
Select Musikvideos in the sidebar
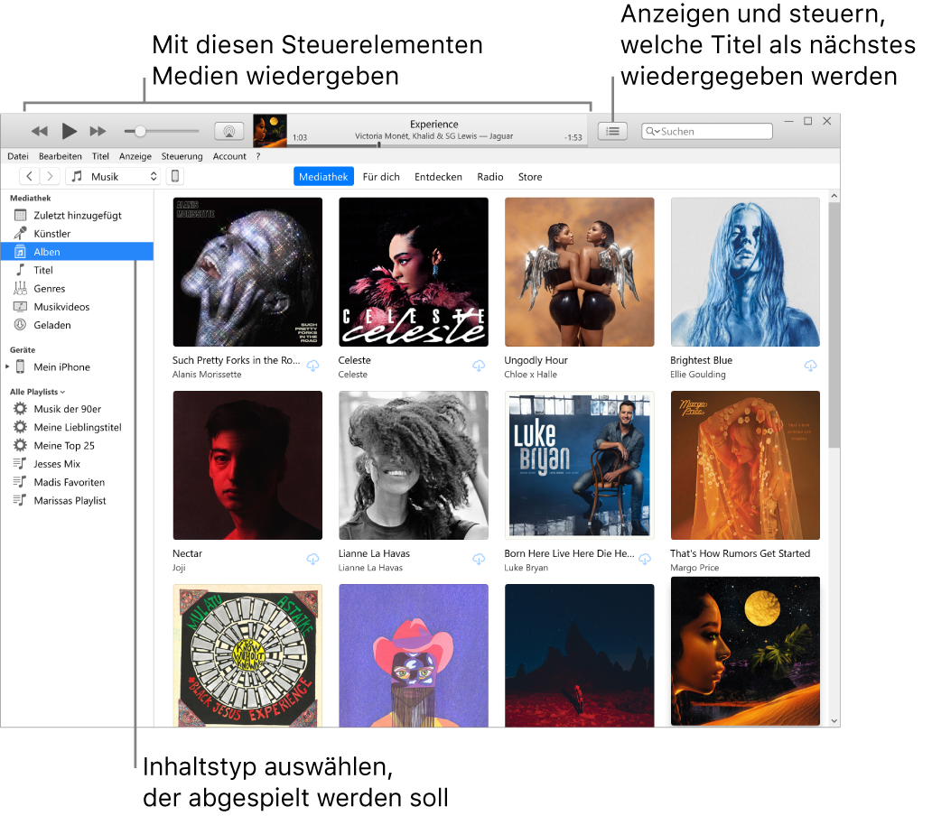[x=77, y=307]
